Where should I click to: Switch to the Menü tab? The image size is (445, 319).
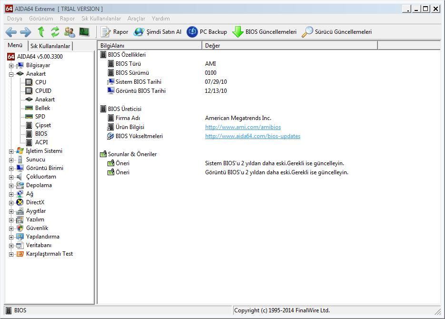pyautogui.click(x=15, y=45)
